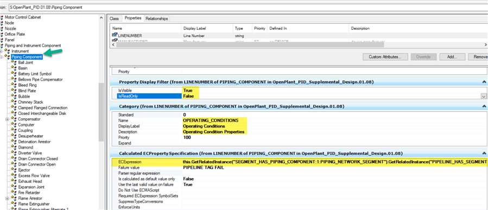Expand the Compensator tree node

7,119
